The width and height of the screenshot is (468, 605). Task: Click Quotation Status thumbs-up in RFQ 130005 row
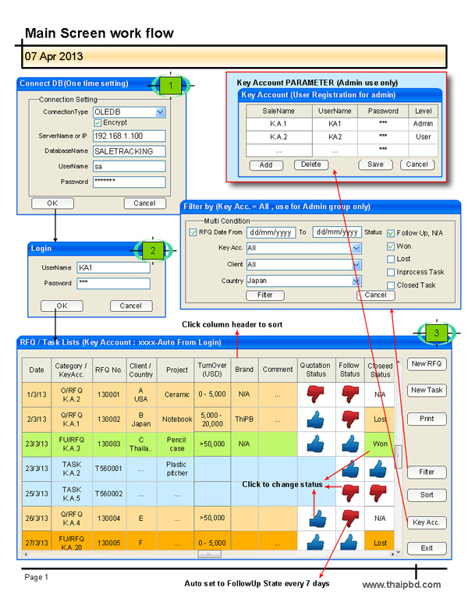(x=315, y=542)
